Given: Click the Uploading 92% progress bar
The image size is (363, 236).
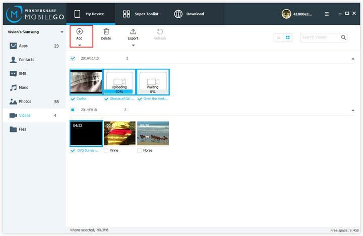Looking at the screenshot, I should tap(119, 91).
